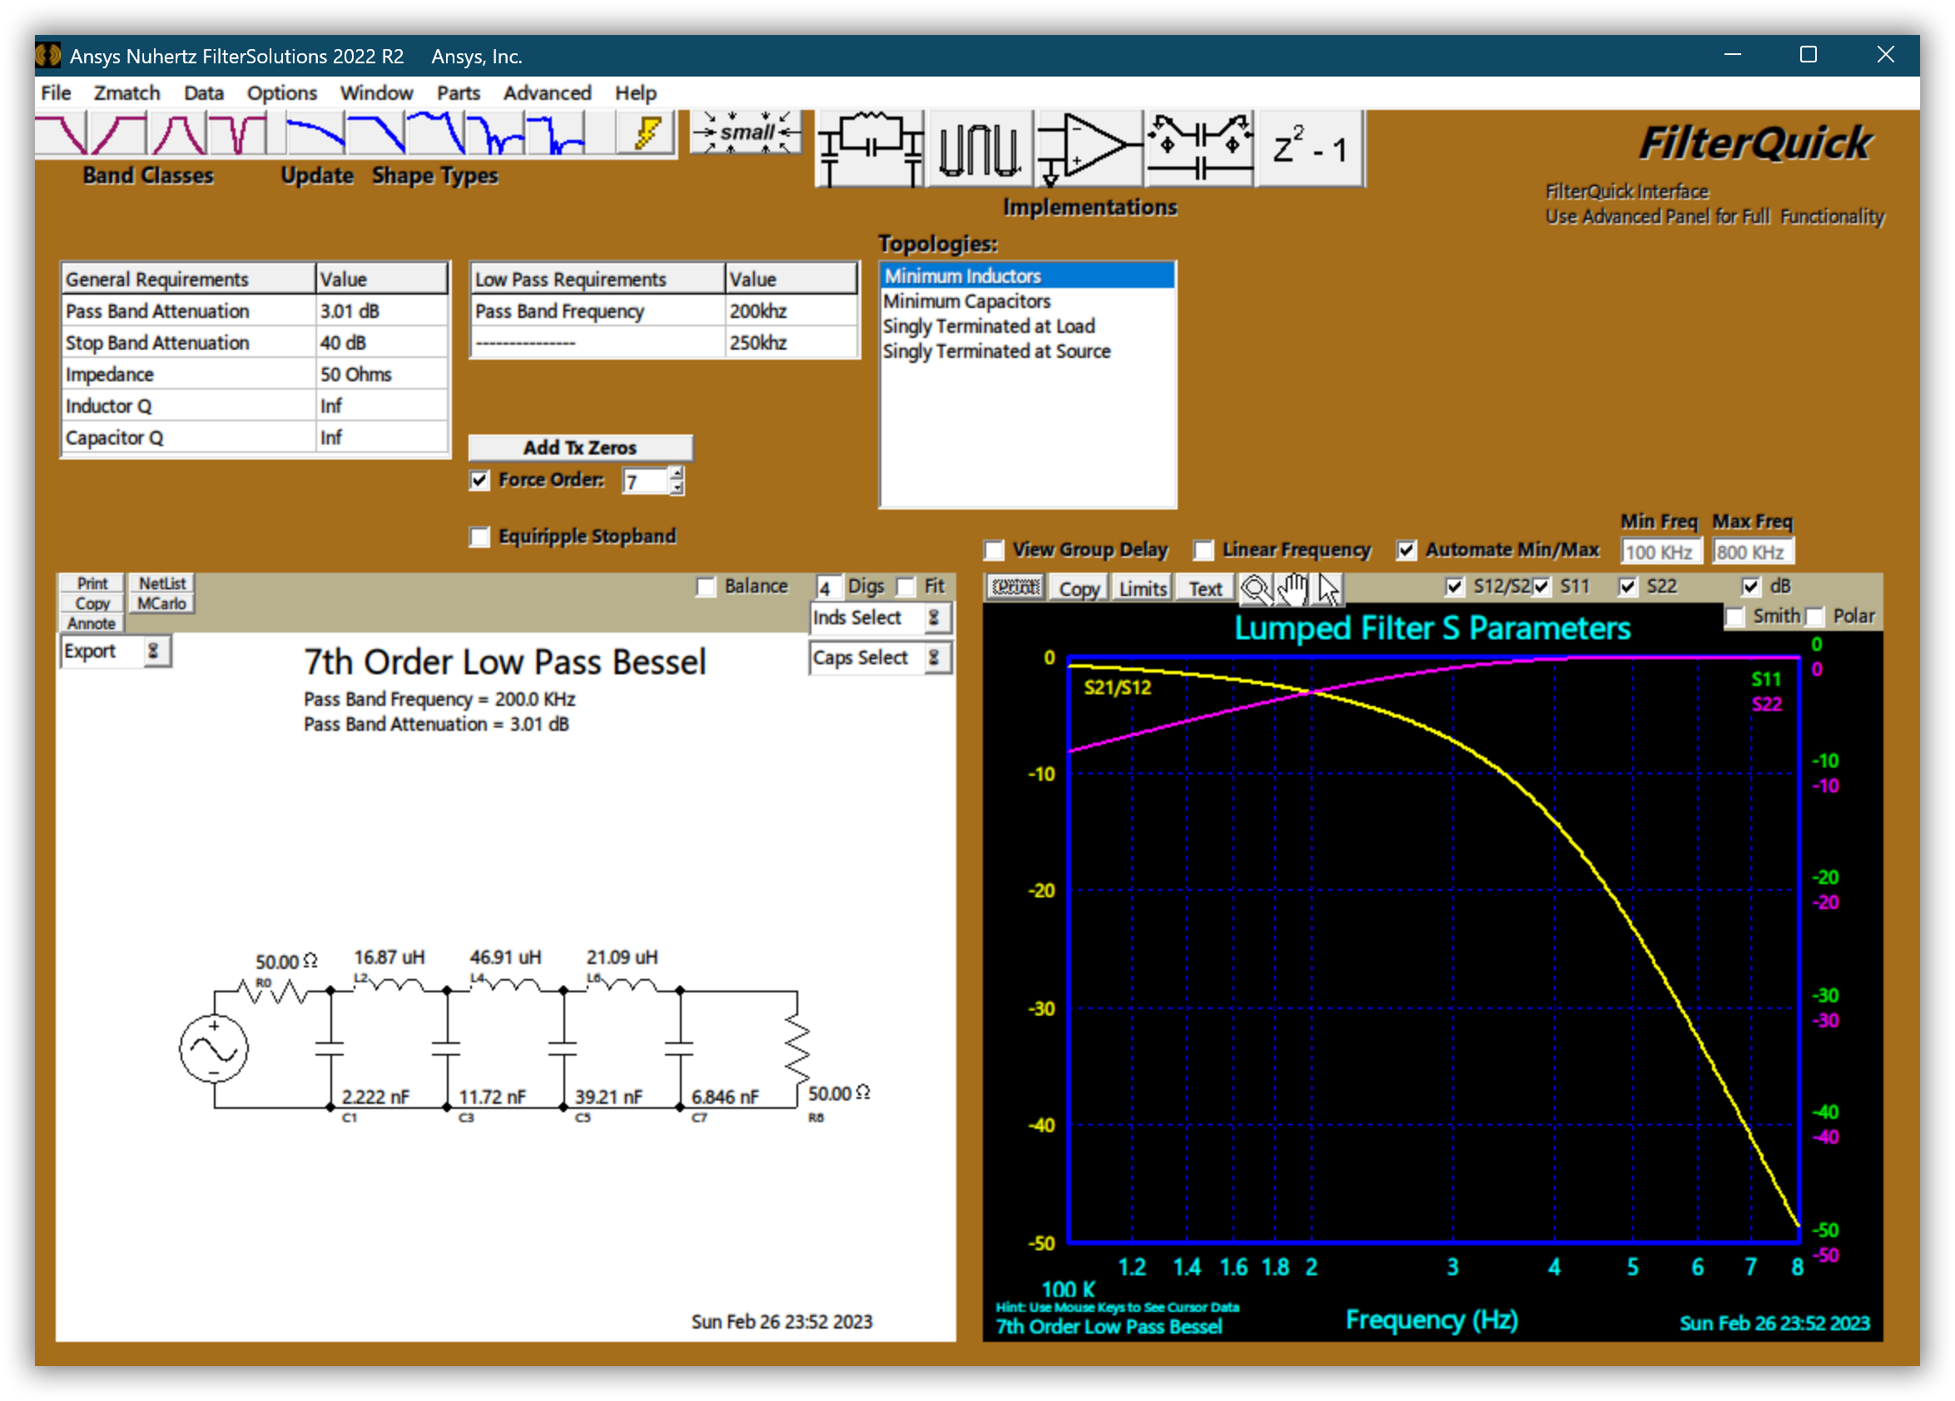This screenshot has height=1401, width=1955.
Task: Decrease Force Order with down arrow
Action: pyautogui.click(x=677, y=488)
